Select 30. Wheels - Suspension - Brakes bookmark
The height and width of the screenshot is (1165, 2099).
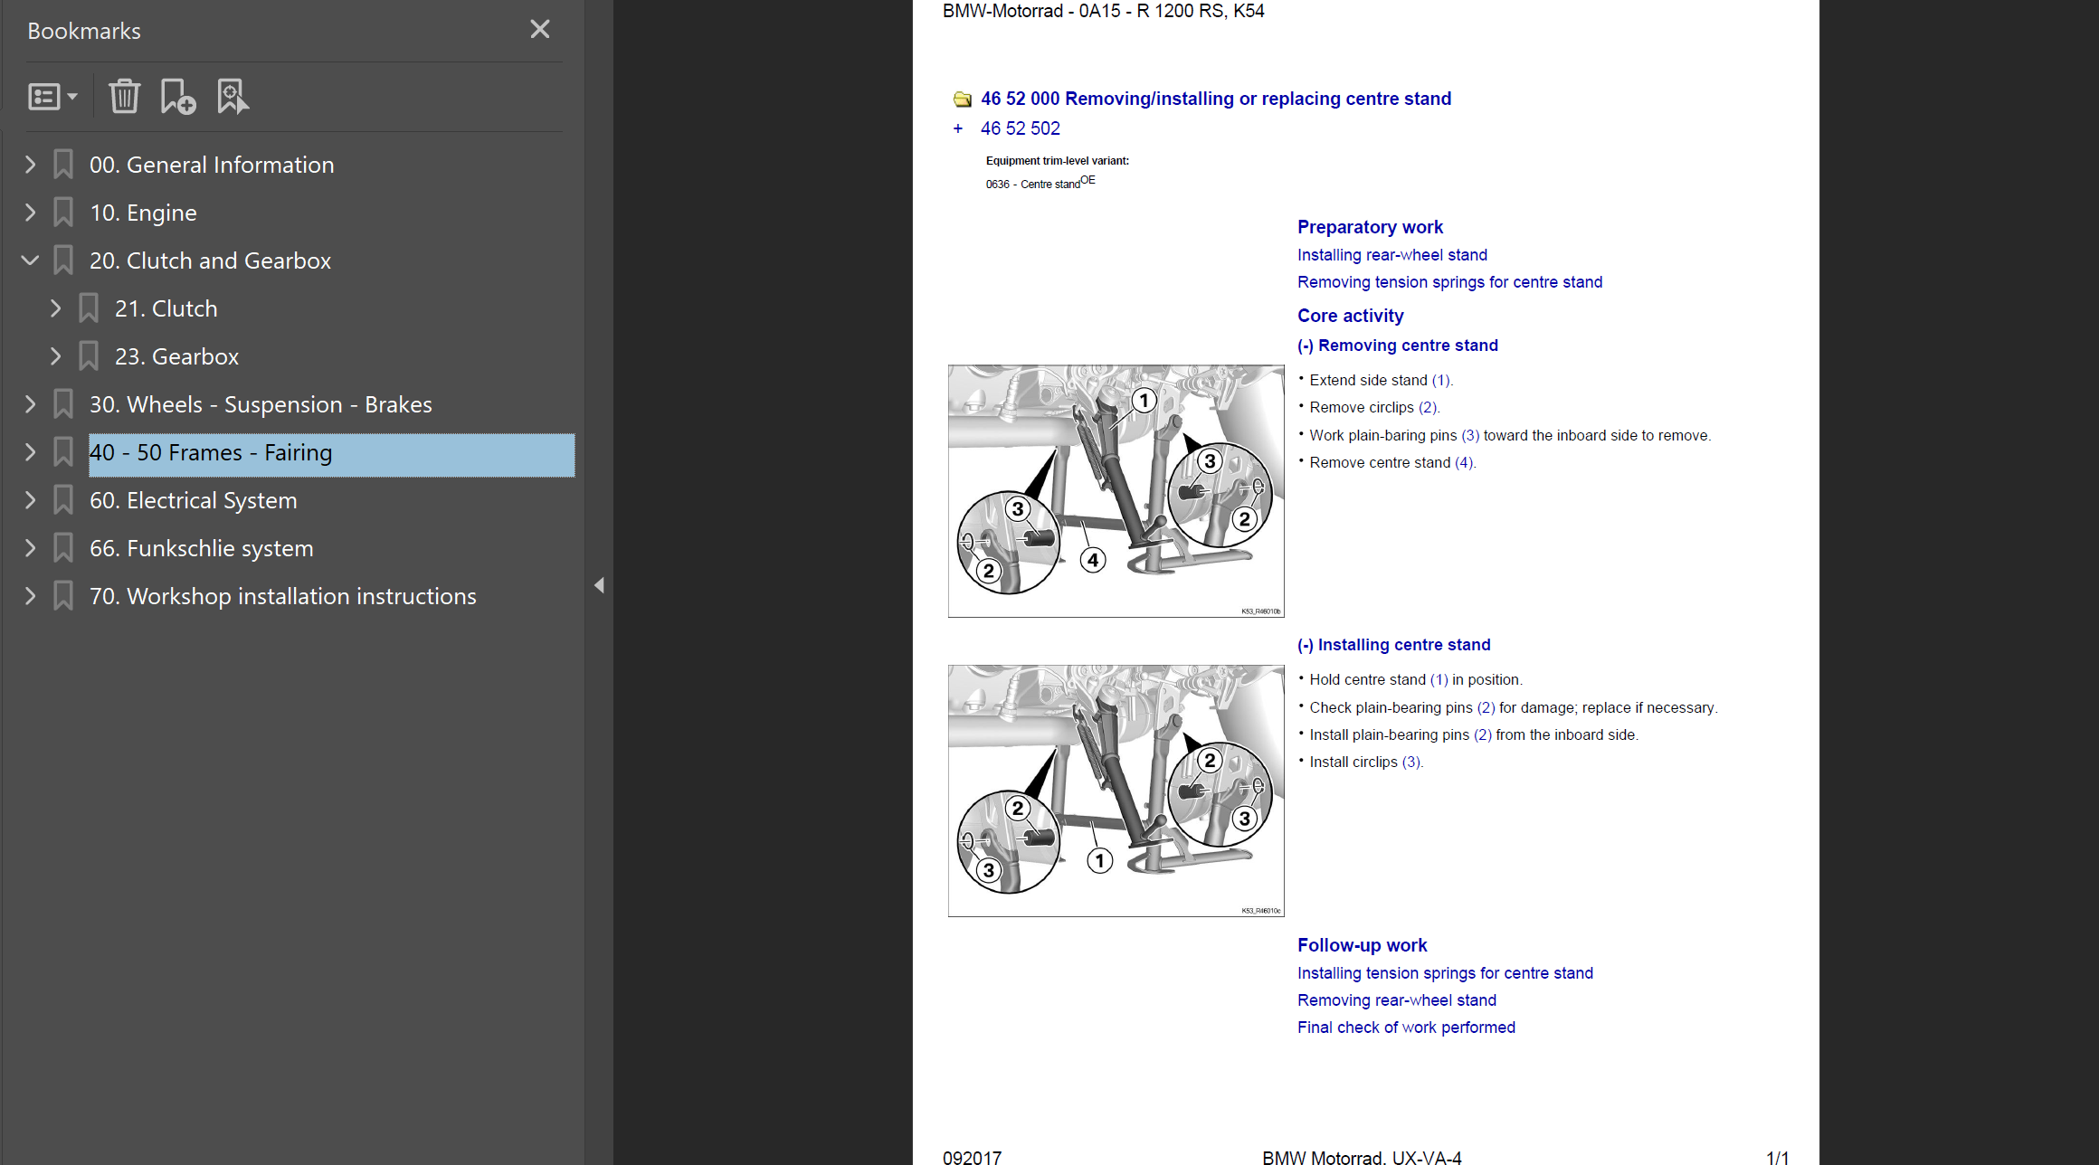tap(261, 404)
